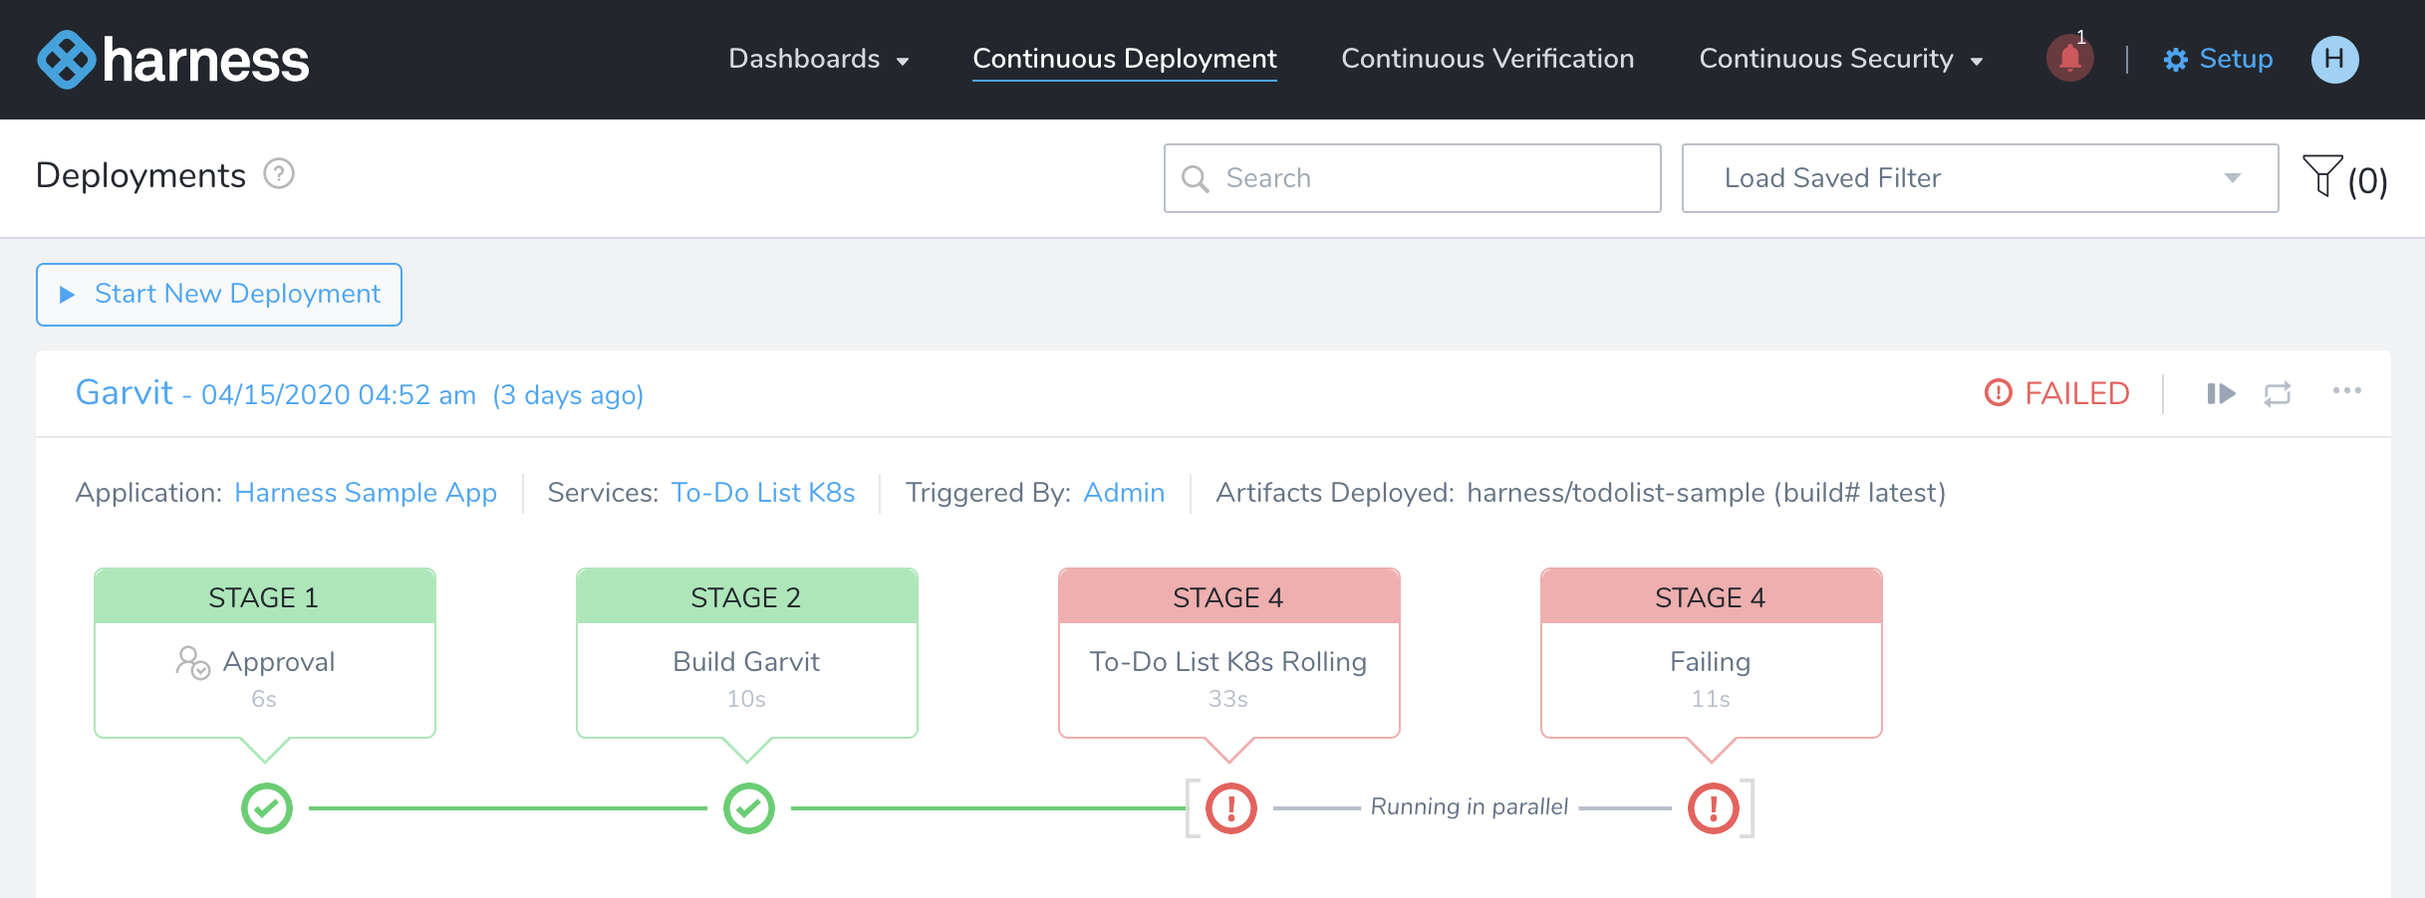Click the Build Garvit success checkmark node

749,808
